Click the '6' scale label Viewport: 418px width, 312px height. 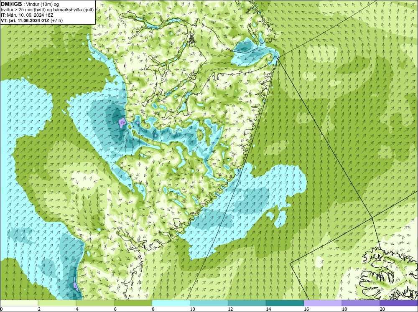point(115,309)
